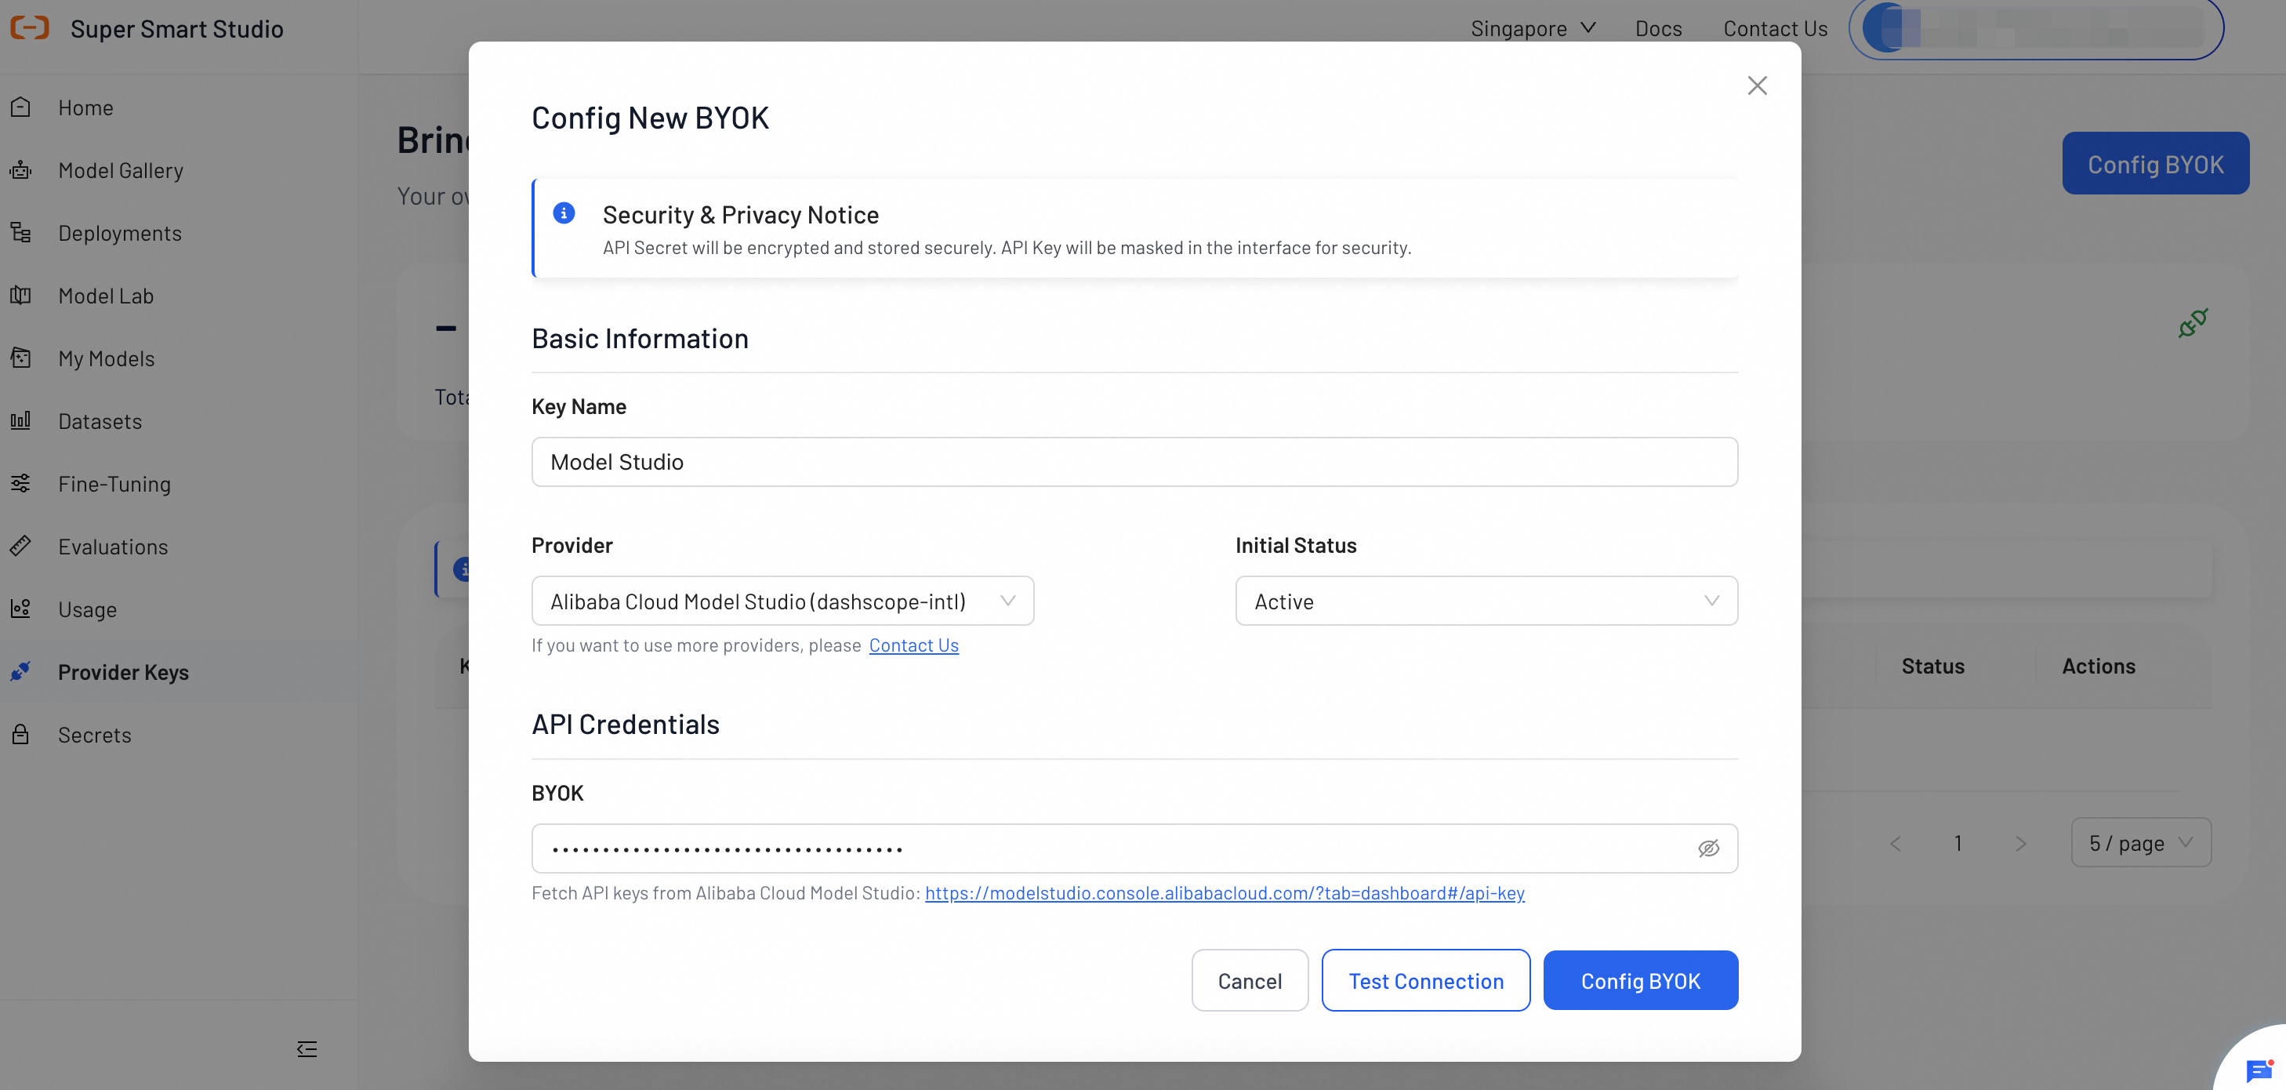Click the Status column header
2286x1090 pixels.
click(x=1932, y=666)
